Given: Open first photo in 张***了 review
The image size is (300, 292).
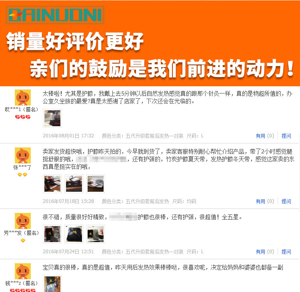Looking at the screenshot, I should pyautogui.click(x=52, y=184).
